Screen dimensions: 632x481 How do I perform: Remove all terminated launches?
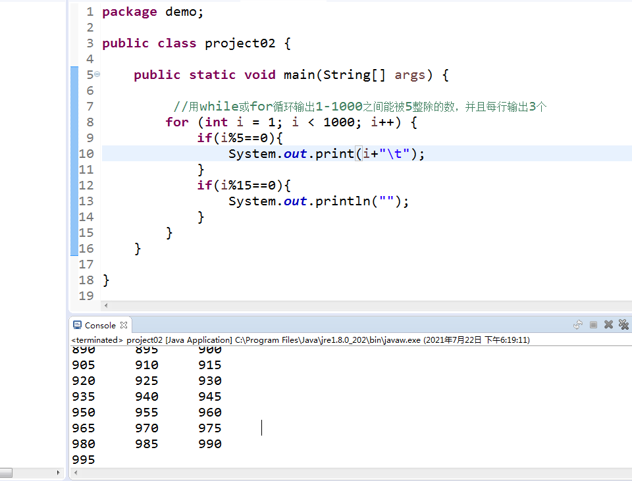(x=623, y=324)
